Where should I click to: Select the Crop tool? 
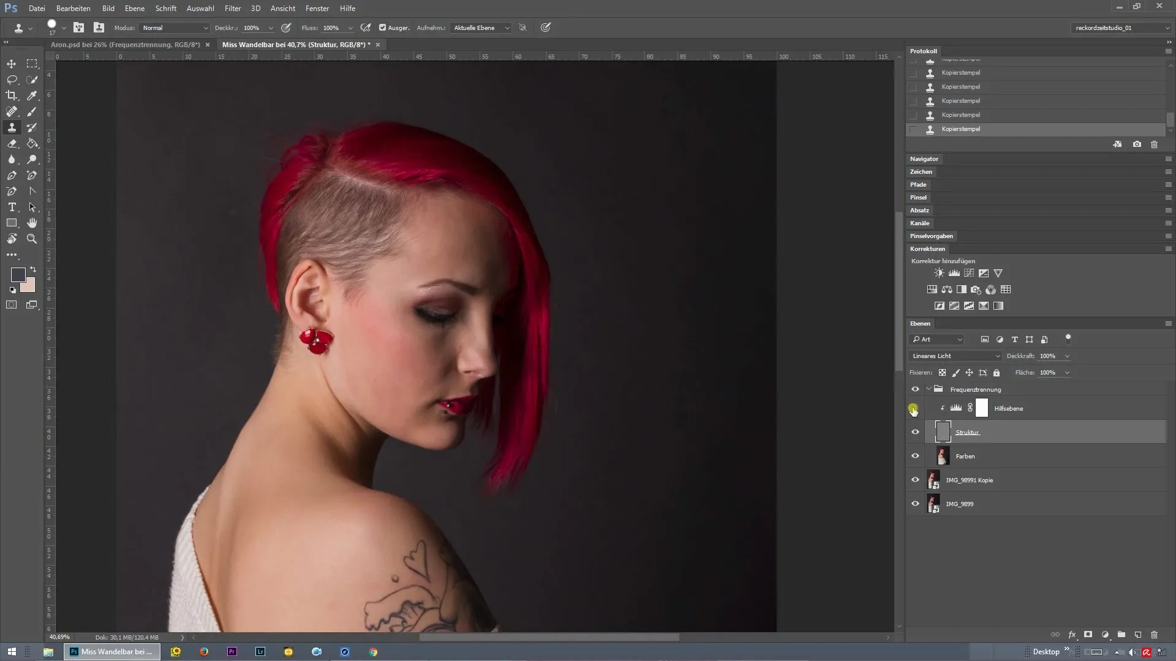tap(12, 95)
